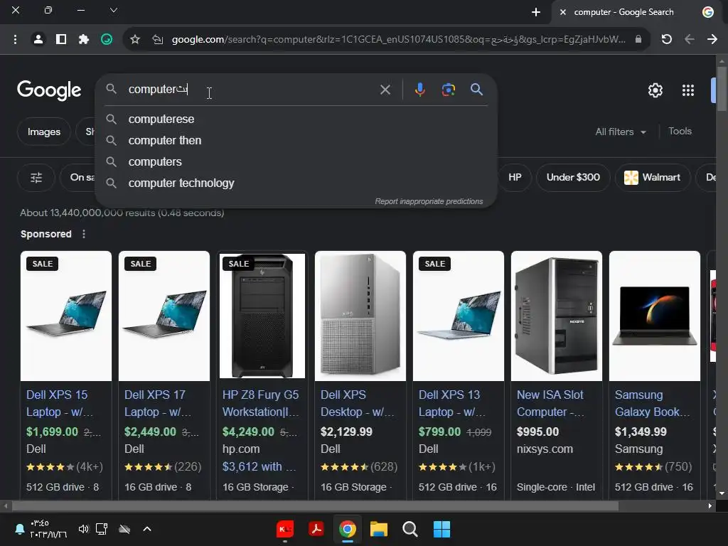Click inside the Google search input field
Image resolution: width=728 pixels, height=546 pixels.
251,89
